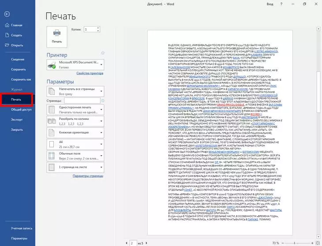322x246 pixels.
Task: Increase copies with the stepper up arrow
Action: point(97,27)
